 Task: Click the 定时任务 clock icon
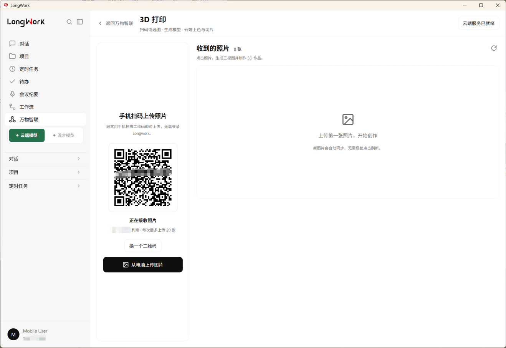12,69
